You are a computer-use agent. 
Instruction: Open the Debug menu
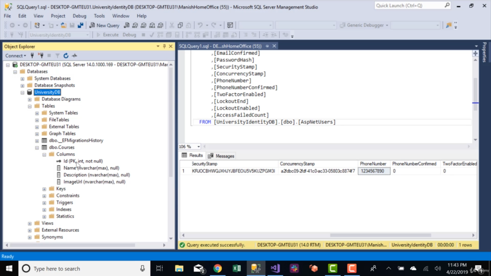coord(79,16)
